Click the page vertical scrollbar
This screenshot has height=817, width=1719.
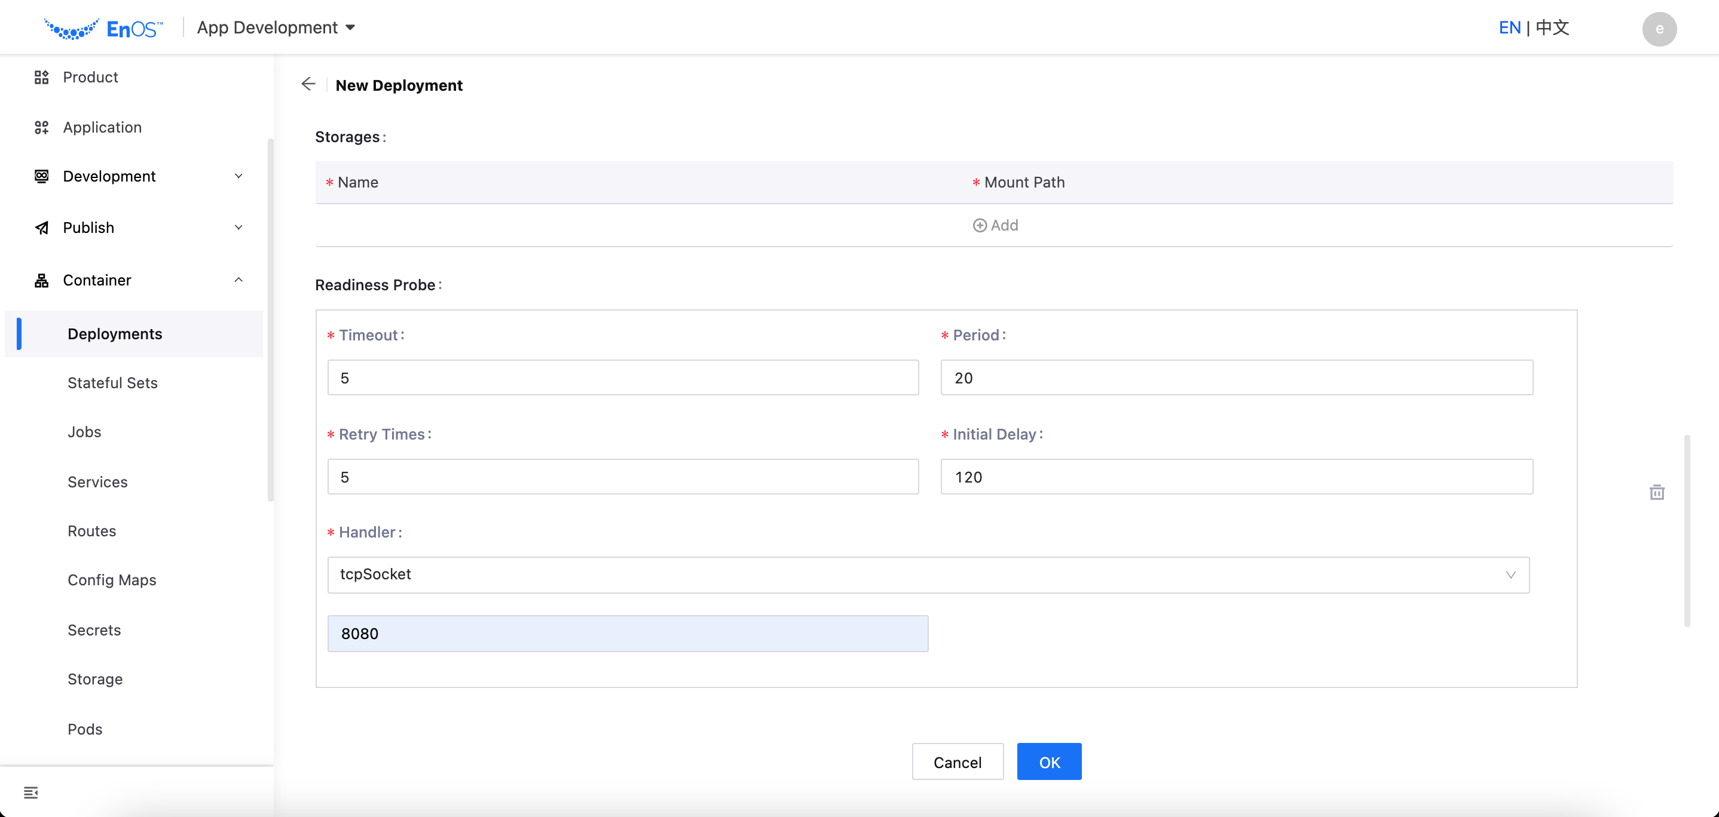[1686, 530]
